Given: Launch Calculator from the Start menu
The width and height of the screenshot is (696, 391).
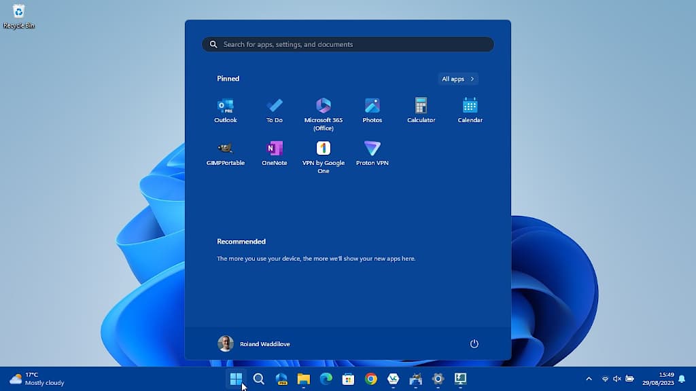Looking at the screenshot, I should [x=421, y=105].
